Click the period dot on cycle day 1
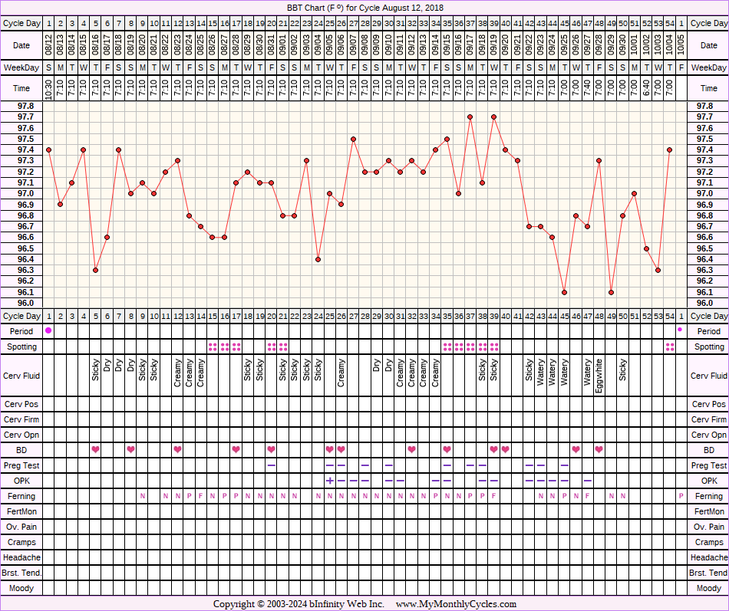 point(48,330)
